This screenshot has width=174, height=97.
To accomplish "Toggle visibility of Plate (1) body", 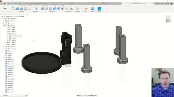I will click(x=8, y=32).
